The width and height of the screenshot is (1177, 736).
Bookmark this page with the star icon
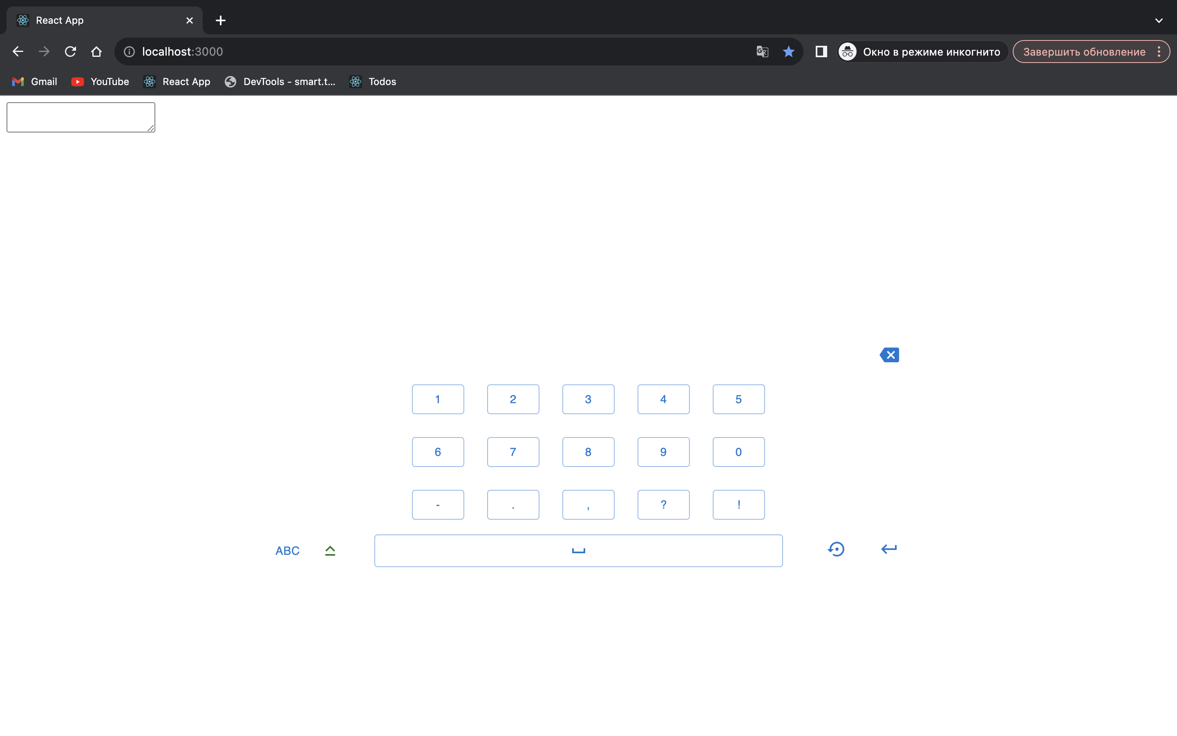point(788,52)
